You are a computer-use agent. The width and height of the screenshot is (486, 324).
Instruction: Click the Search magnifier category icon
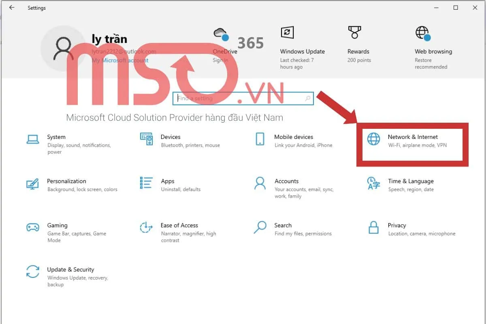(x=260, y=227)
